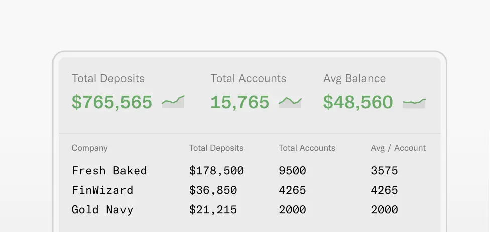Sort by Avg / Account column header

398,148
